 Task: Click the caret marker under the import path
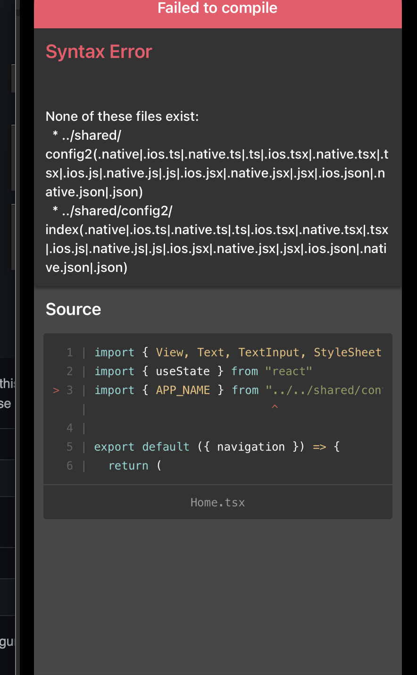point(275,406)
